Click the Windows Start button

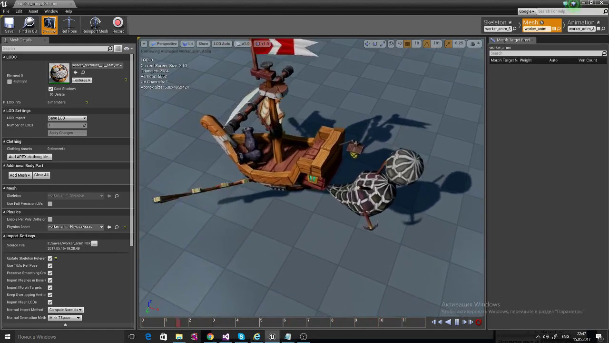pos(8,337)
